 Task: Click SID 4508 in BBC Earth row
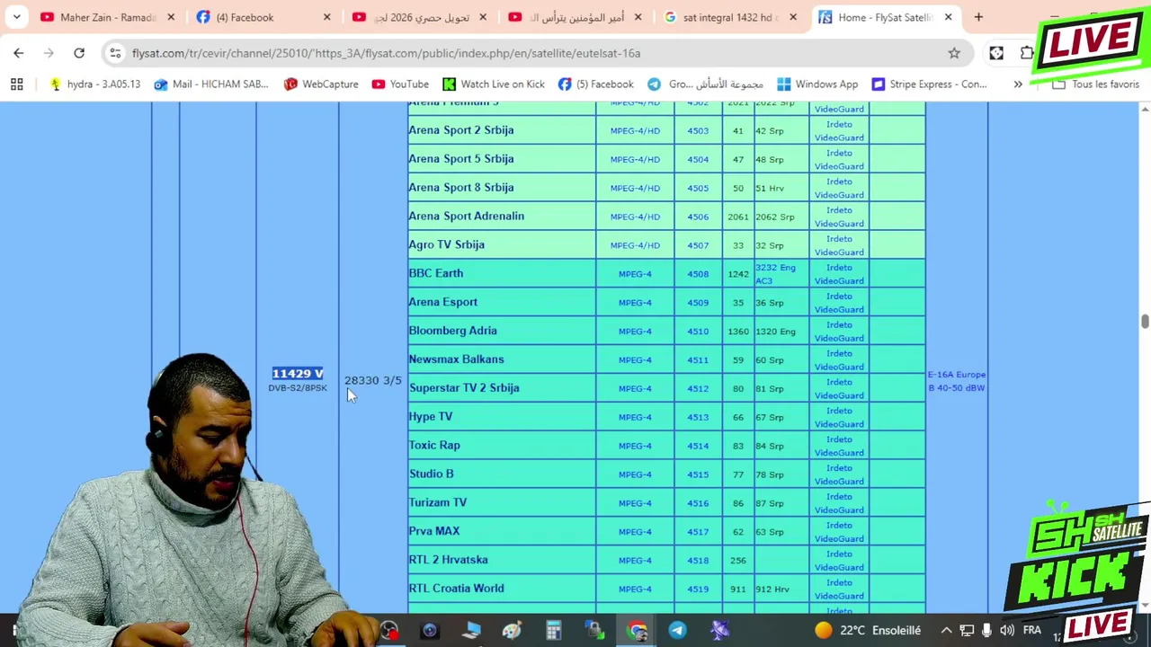[x=698, y=274]
